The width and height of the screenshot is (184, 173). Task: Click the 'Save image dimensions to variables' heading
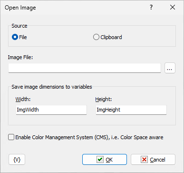(52, 87)
